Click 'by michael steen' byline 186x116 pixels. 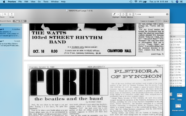click(94, 102)
